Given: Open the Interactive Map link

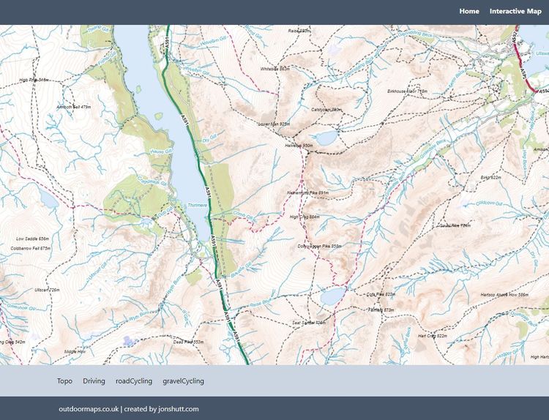Looking at the screenshot, I should (x=515, y=11).
